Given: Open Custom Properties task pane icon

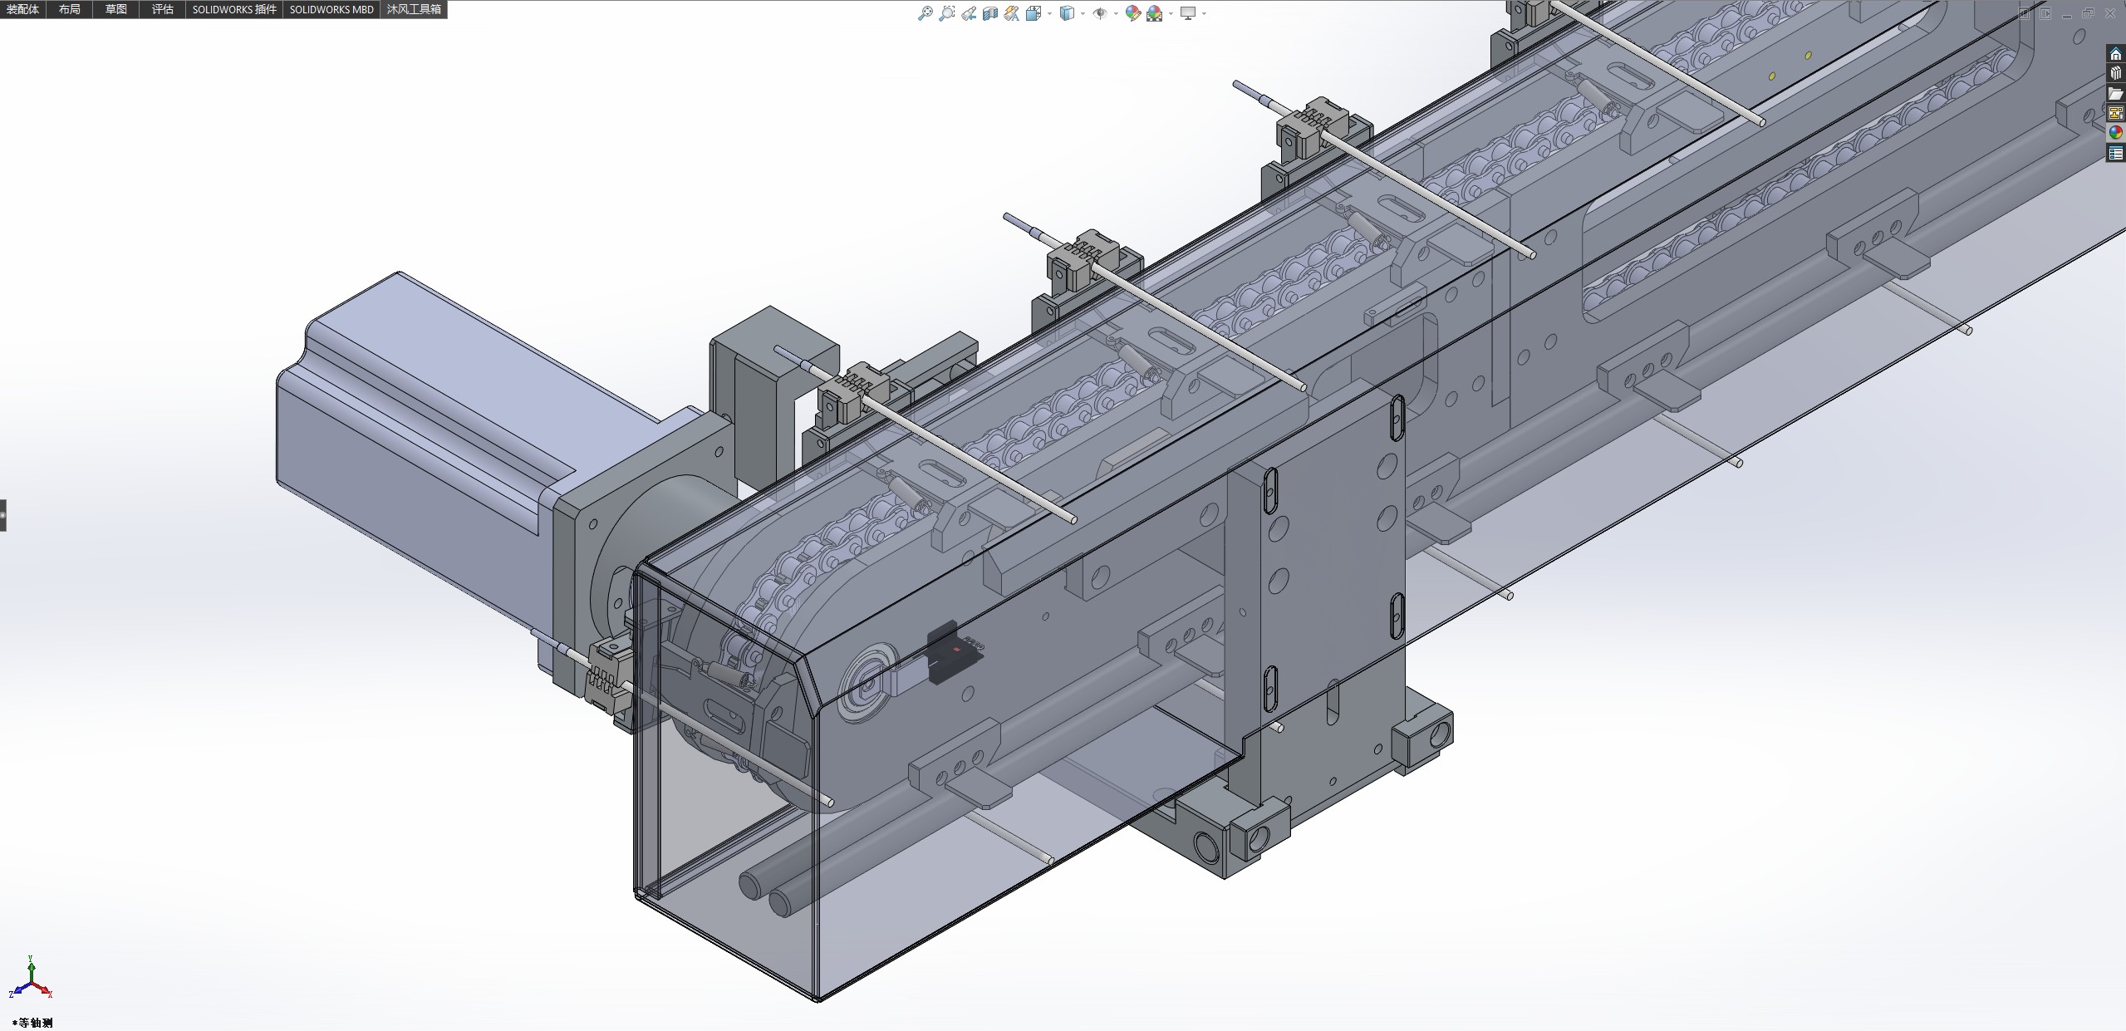Looking at the screenshot, I should point(2116,153).
